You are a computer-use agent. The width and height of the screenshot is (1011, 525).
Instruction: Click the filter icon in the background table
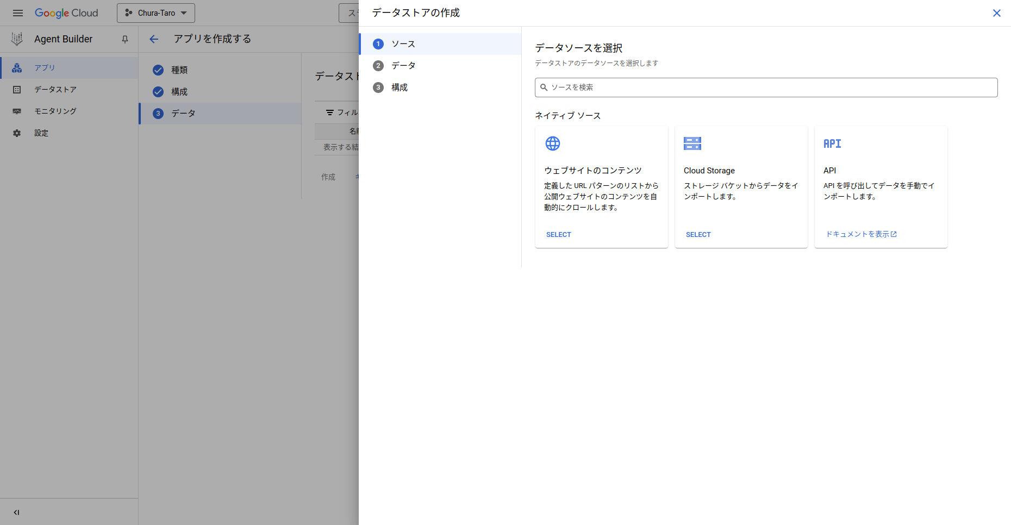click(x=330, y=112)
